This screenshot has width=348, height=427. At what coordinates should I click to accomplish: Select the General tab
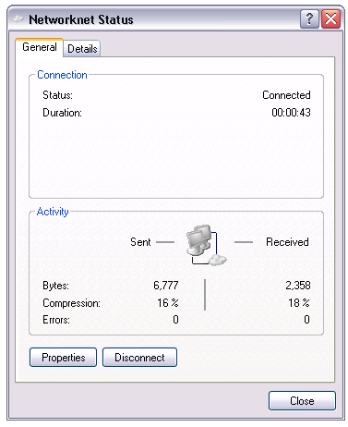point(40,47)
